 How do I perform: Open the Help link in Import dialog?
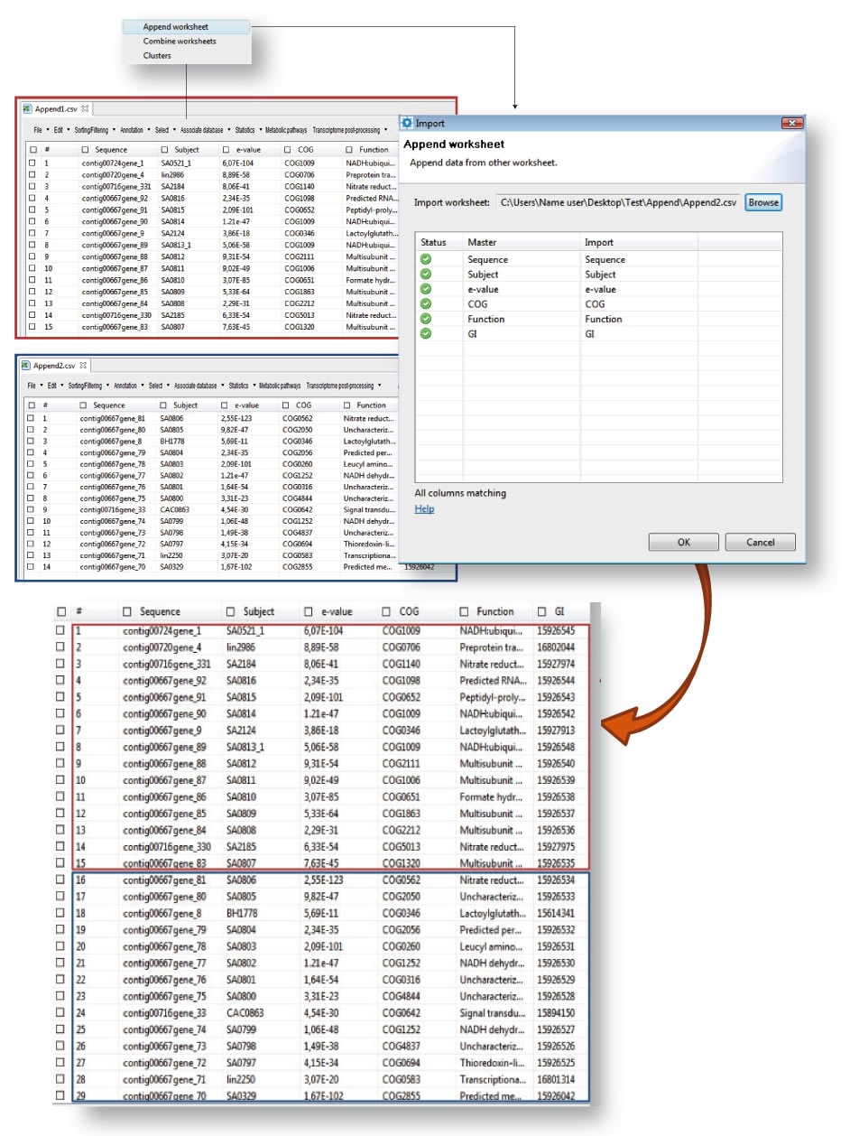[424, 509]
